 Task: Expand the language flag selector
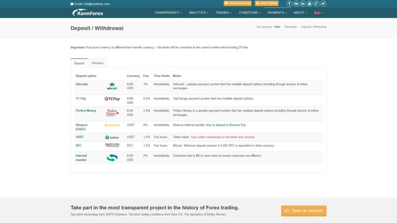click(318, 13)
